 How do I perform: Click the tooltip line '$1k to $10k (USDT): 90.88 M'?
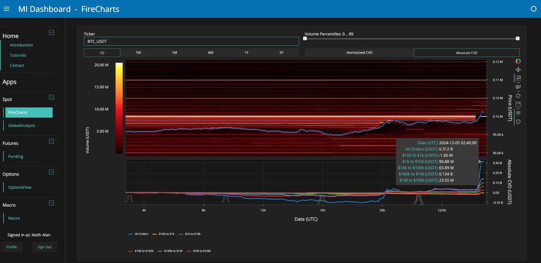427,161
